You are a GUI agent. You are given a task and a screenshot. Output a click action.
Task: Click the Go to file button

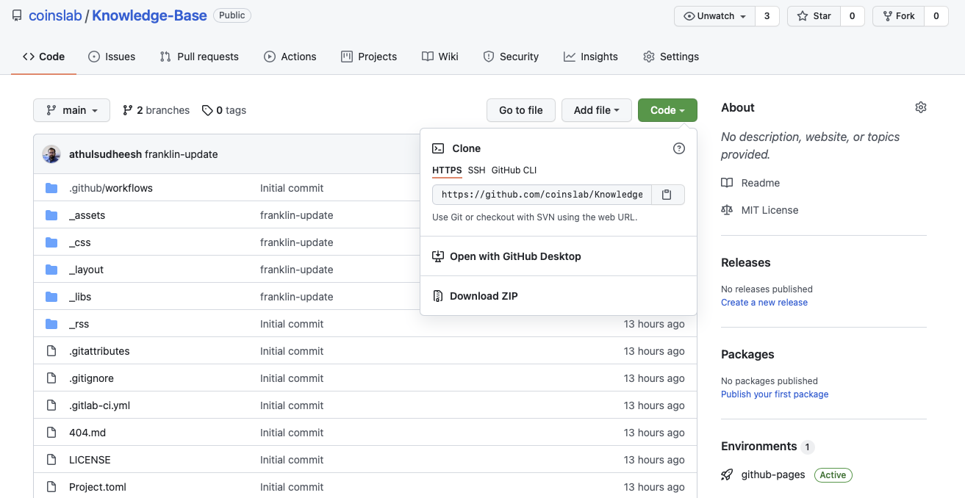(x=521, y=110)
